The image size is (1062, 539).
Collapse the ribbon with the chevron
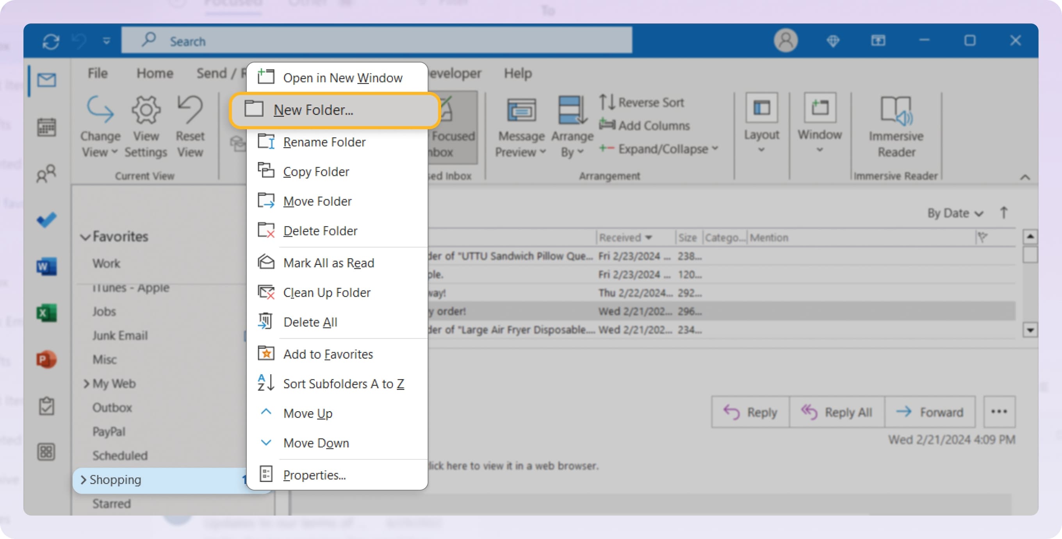point(1025,178)
